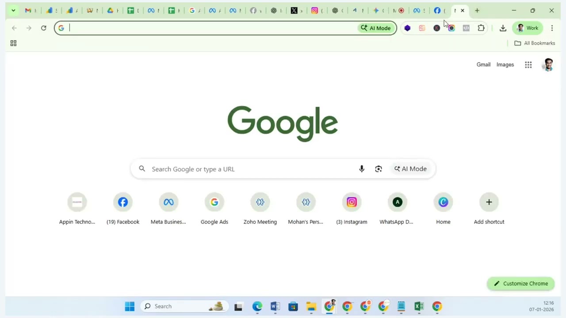
Task: Open the Windows Start menu
Action: click(x=130, y=306)
